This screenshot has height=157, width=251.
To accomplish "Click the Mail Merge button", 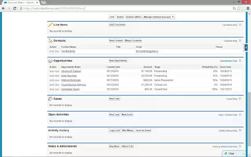I will tap(128, 130).
